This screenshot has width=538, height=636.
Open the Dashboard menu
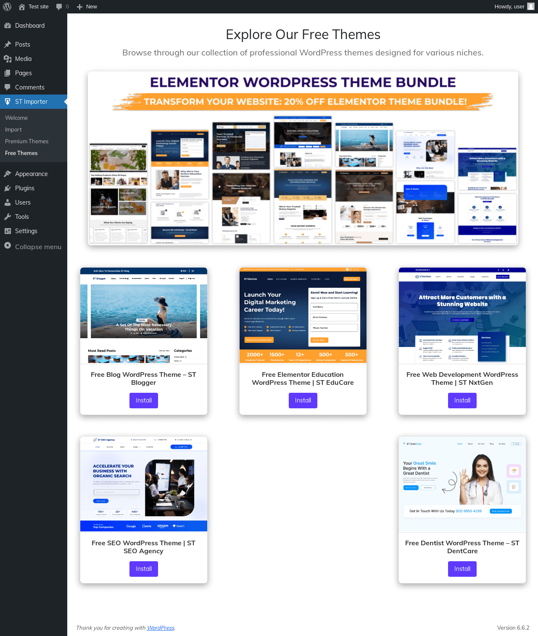pyautogui.click(x=34, y=26)
